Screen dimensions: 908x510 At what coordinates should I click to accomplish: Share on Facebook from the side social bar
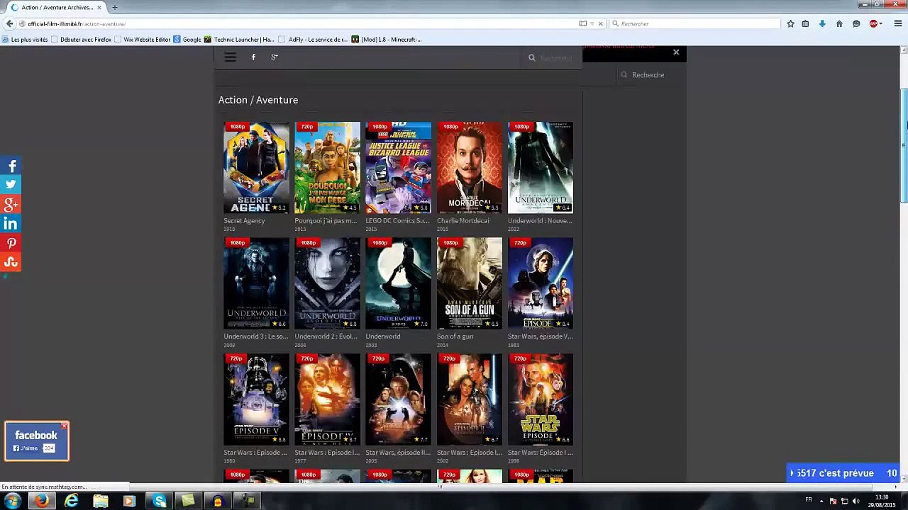click(x=11, y=166)
